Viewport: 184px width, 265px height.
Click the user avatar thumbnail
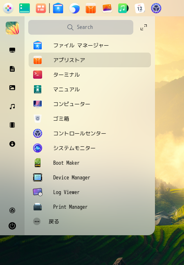12,28
